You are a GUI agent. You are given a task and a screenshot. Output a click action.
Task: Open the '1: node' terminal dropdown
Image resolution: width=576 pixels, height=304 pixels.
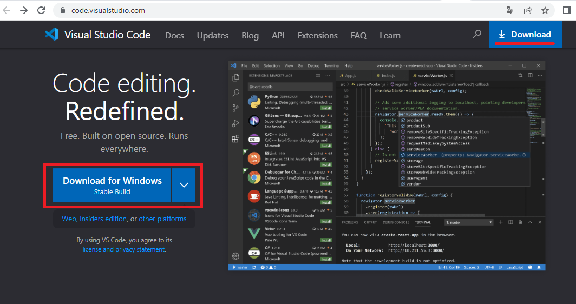tap(469, 222)
